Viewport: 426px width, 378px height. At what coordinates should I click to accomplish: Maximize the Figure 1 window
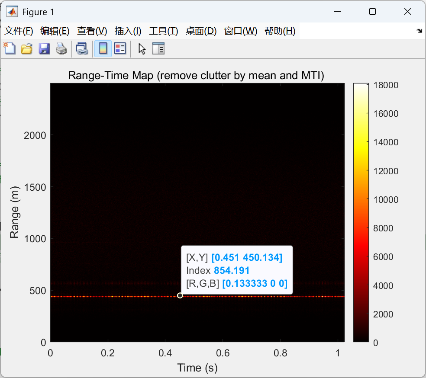pos(372,12)
